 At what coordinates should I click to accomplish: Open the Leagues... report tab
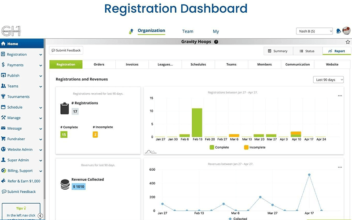coord(165,64)
